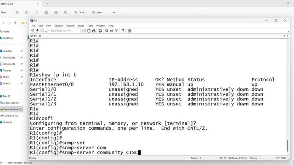
Task: Open the Transfer menu
Action: (70, 26)
